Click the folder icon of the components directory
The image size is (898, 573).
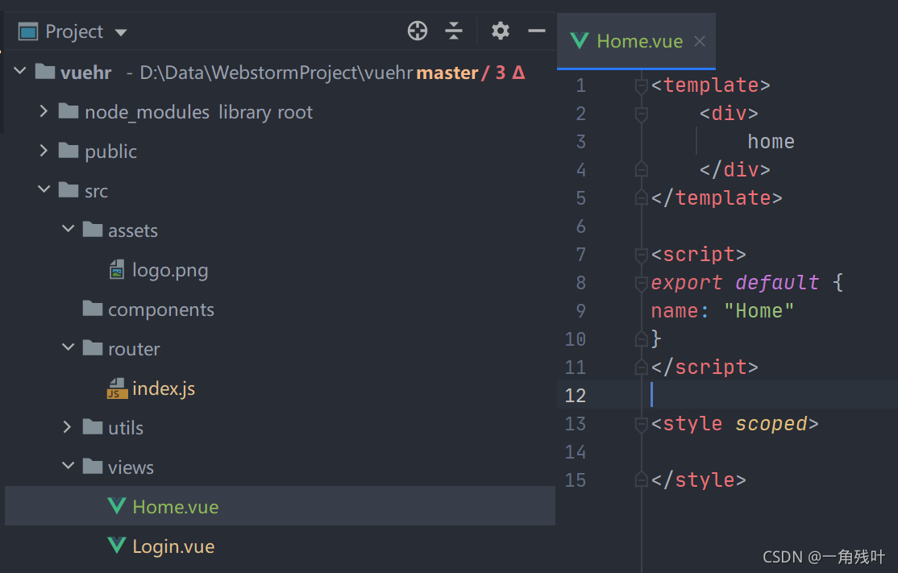pyautogui.click(x=92, y=308)
